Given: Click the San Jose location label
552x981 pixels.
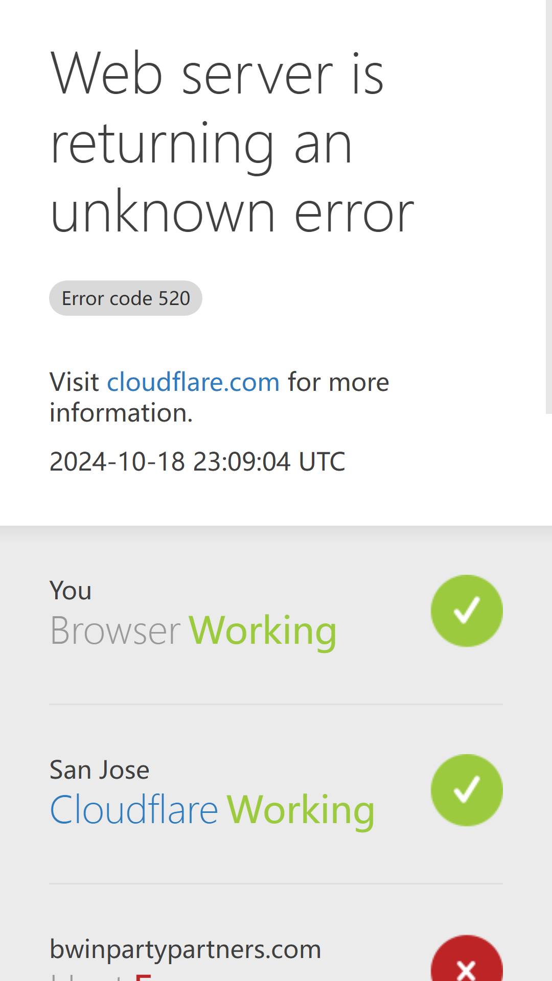Looking at the screenshot, I should [100, 769].
